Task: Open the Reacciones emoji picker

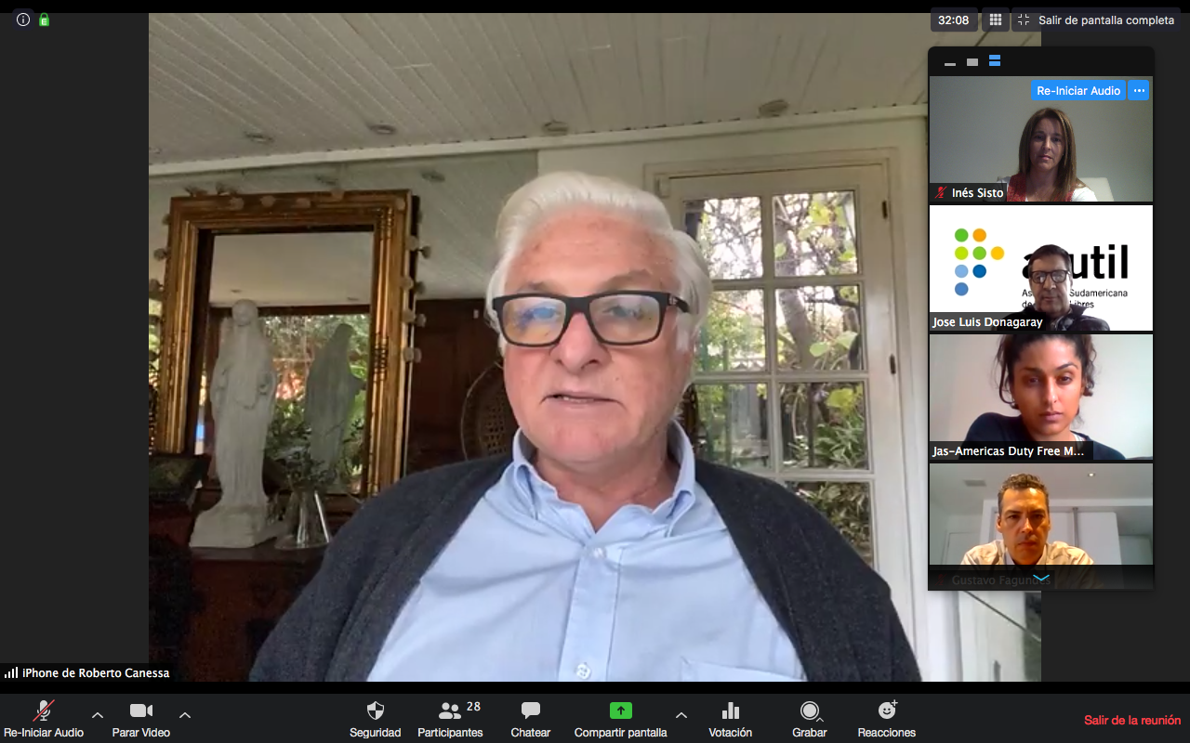Action: pos(887,711)
